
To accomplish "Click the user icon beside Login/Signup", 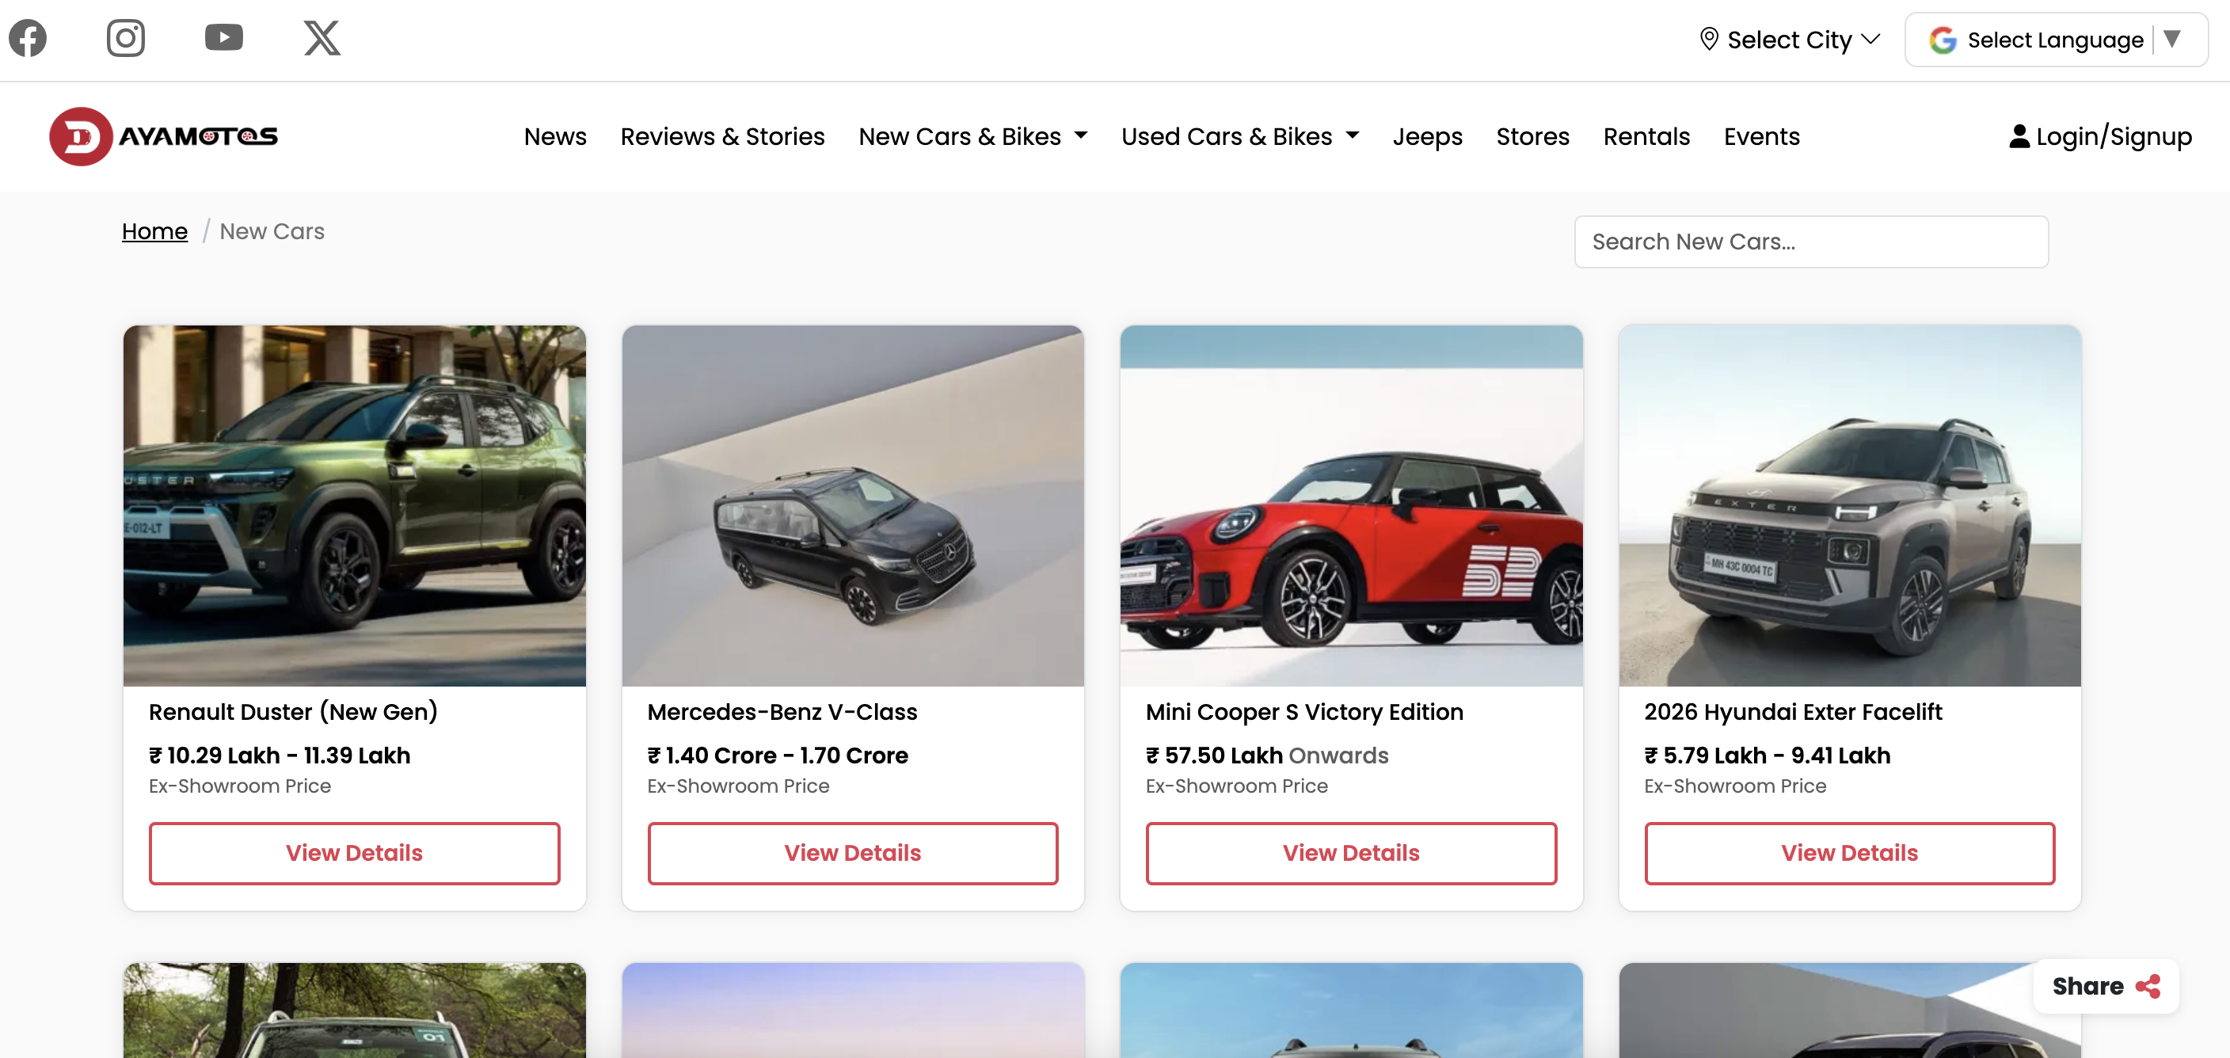I will coord(2019,136).
